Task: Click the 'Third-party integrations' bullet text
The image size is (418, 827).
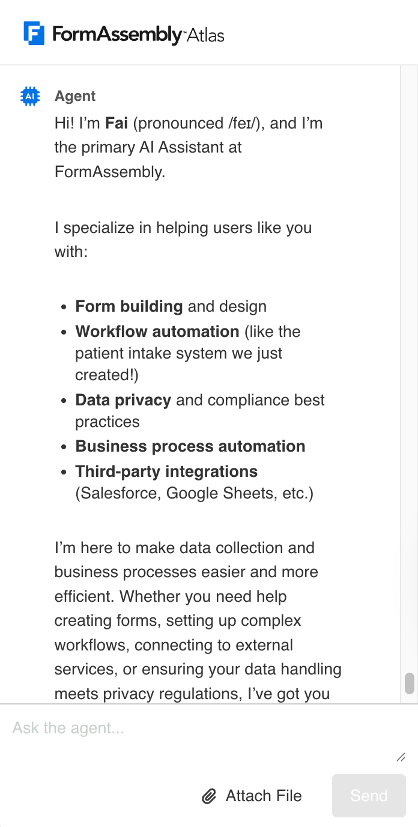Action: point(166,471)
